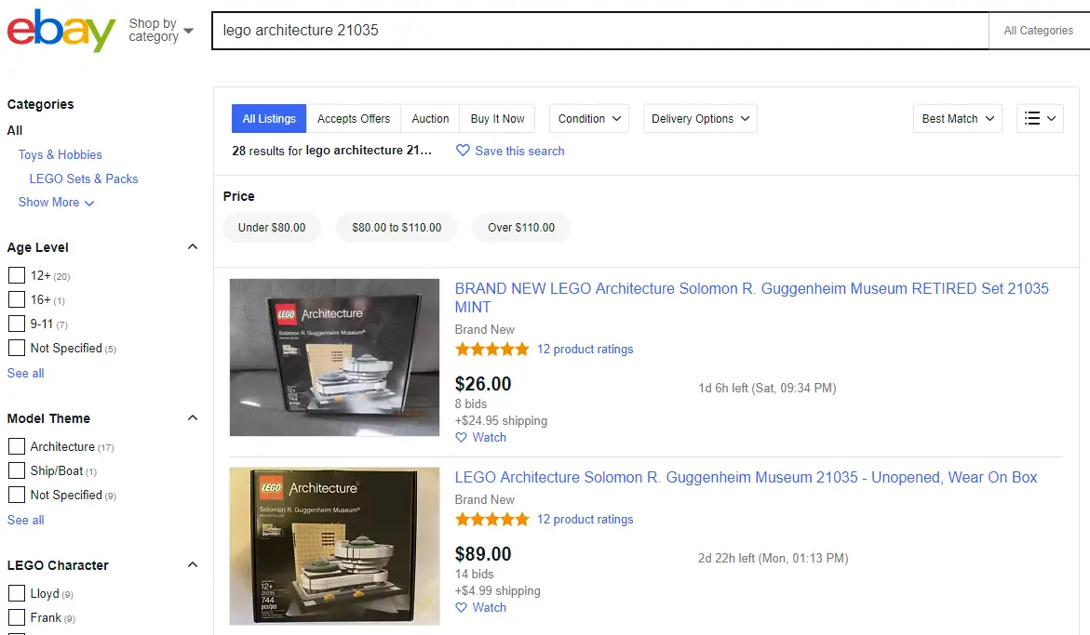Select the Under $80.00 price filter
This screenshot has height=635, width=1090.
[x=271, y=227]
